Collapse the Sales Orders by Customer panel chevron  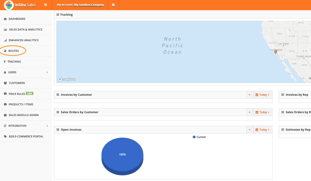250,112
